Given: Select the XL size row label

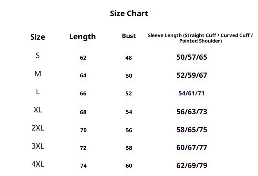Looking at the screenshot, I should [38, 110].
